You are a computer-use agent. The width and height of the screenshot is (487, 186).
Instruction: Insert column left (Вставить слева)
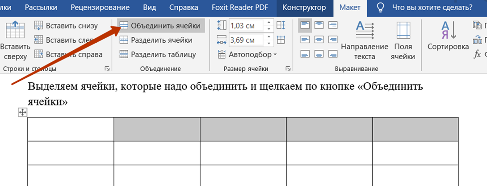[66, 40]
